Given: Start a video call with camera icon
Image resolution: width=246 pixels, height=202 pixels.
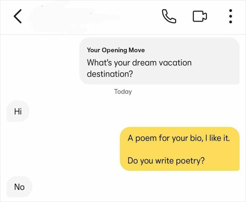Looking at the screenshot, I should (199, 16).
